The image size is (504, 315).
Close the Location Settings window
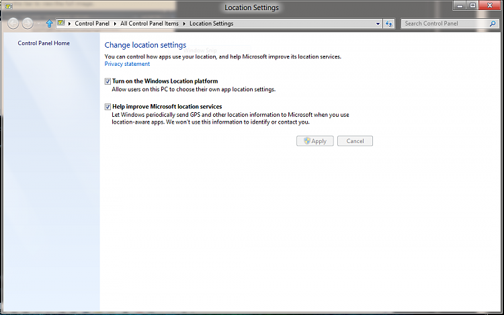(x=489, y=5)
